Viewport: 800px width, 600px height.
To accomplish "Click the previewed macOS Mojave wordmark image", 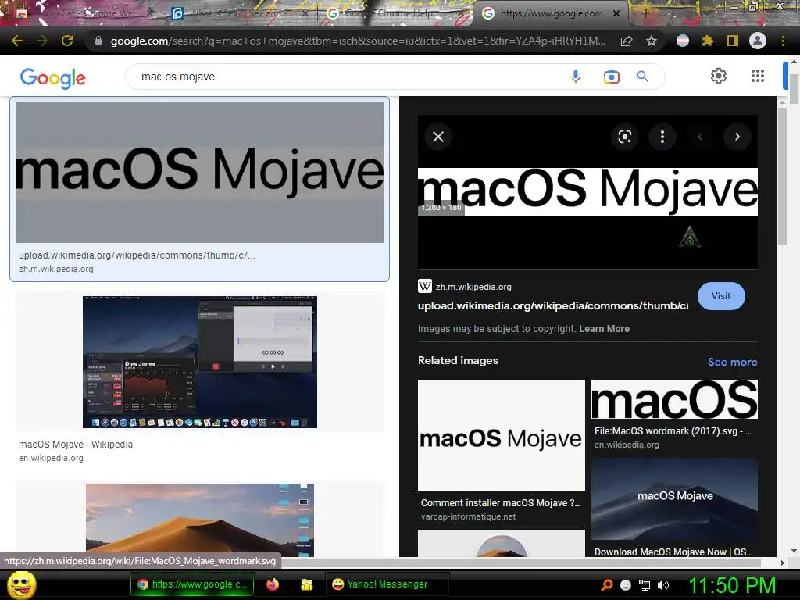I will (x=587, y=192).
